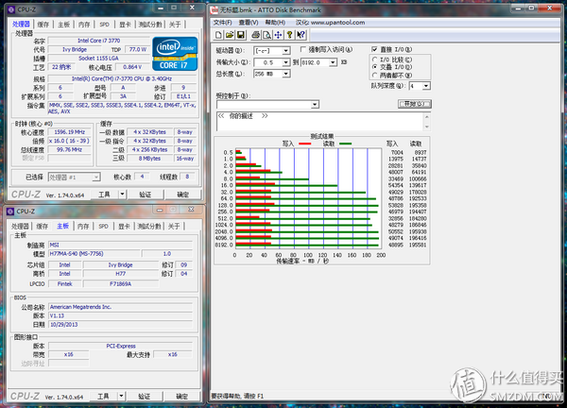Select the I/O 比较 radio button
This screenshot has width=567, height=408.
374,59
